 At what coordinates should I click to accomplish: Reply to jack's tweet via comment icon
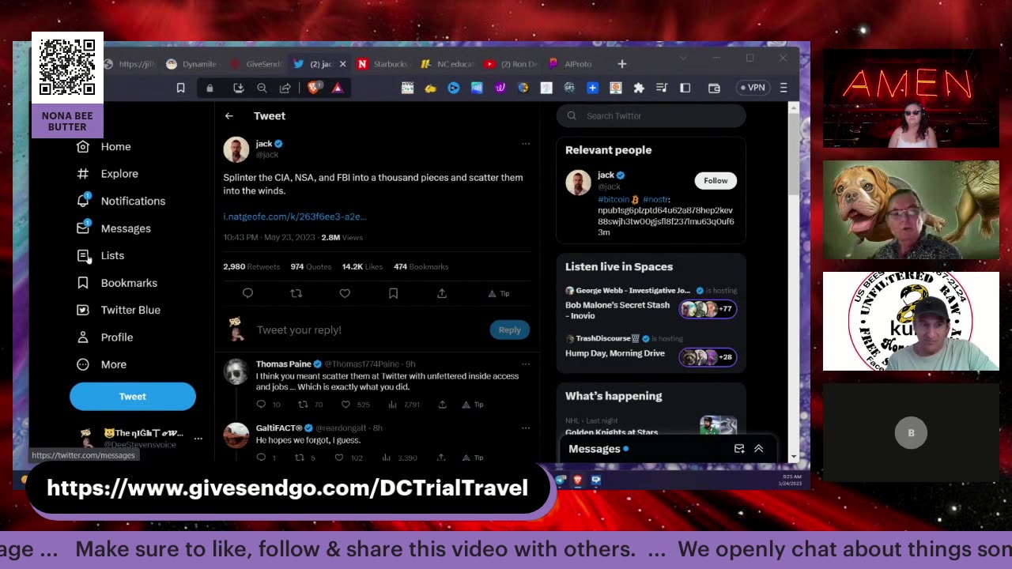[247, 293]
